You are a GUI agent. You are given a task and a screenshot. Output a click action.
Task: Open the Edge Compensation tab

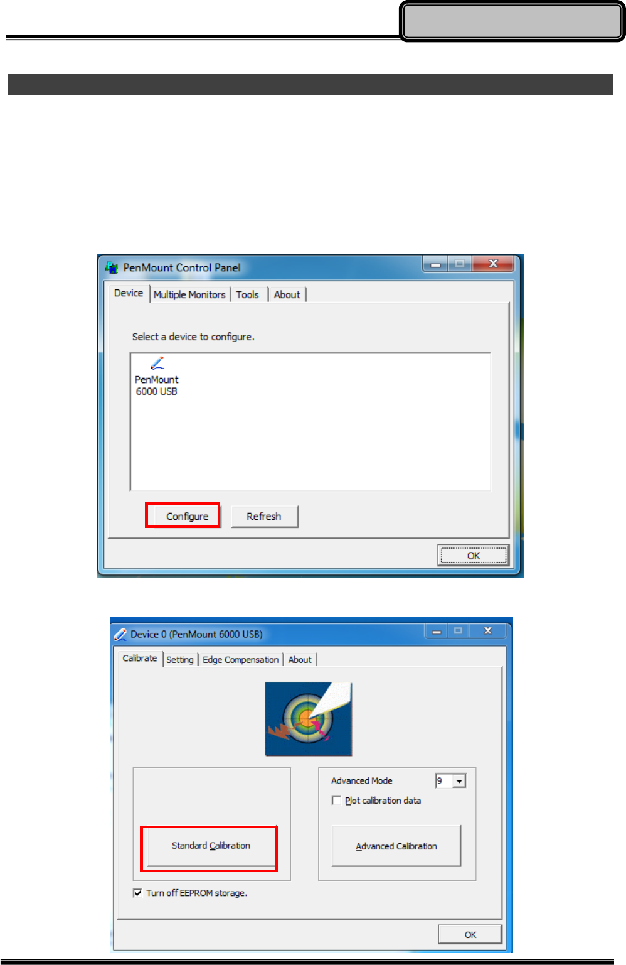[240, 660]
